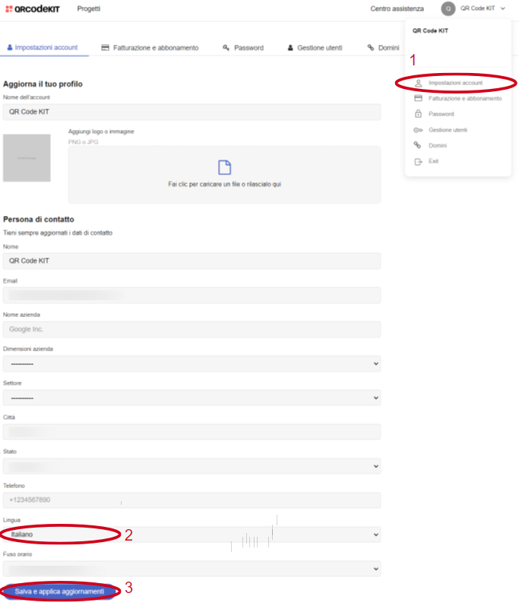
Task: Click the link icon beside Domini in dropdown
Action: [x=417, y=145]
